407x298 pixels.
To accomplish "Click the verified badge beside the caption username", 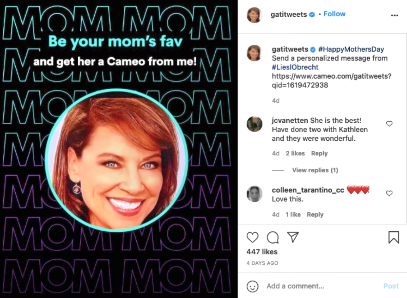I will tap(313, 50).
